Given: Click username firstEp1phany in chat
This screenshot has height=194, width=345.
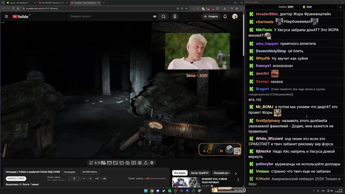Looking at the screenshot, I should point(268,121).
